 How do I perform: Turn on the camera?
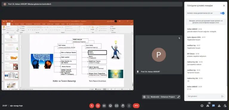[98, 106]
